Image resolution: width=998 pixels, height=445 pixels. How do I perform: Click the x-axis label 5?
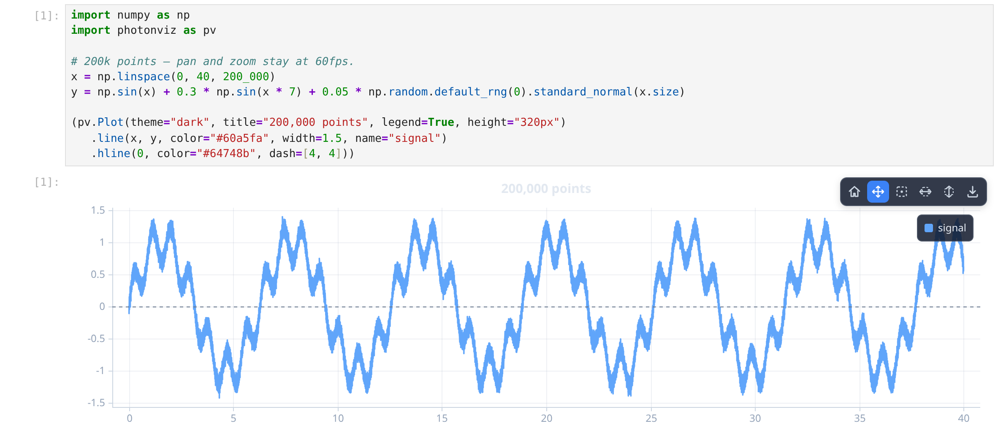coord(233,418)
